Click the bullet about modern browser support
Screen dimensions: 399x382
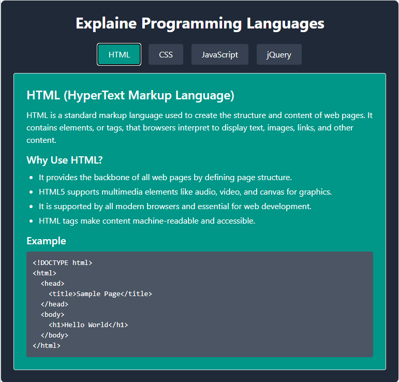(175, 207)
